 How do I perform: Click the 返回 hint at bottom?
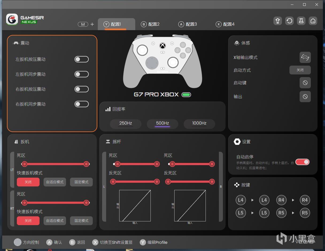tap(77, 242)
